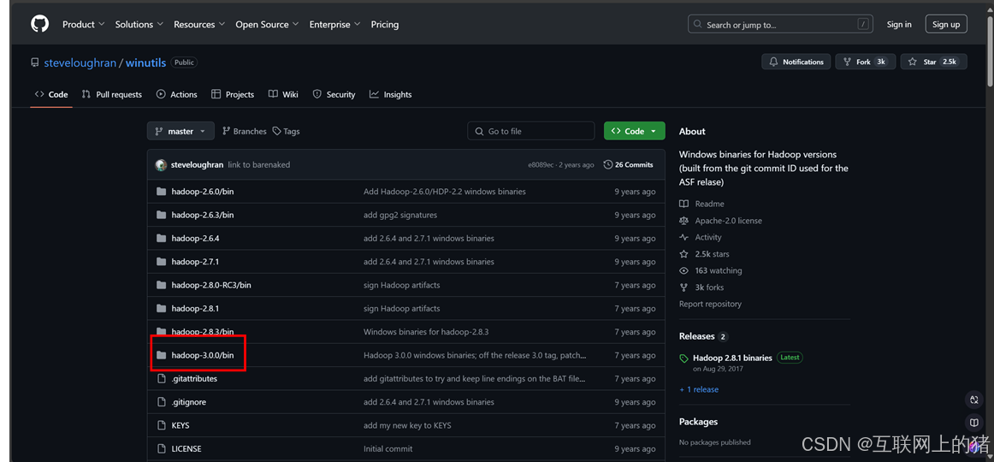Open the hadoop-3.0.0/bin folder
Viewport: 994px width, 462px height.
tap(202, 356)
